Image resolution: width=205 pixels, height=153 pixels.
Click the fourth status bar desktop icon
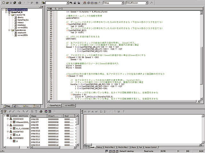pos(117,151)
